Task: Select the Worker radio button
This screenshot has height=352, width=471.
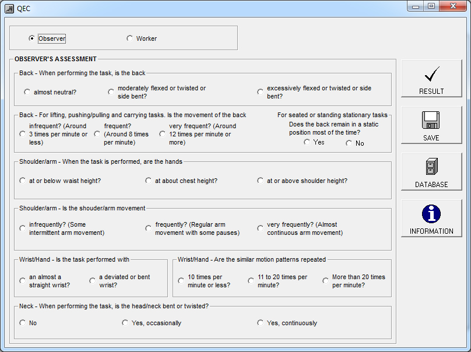Action: point(129,38)
